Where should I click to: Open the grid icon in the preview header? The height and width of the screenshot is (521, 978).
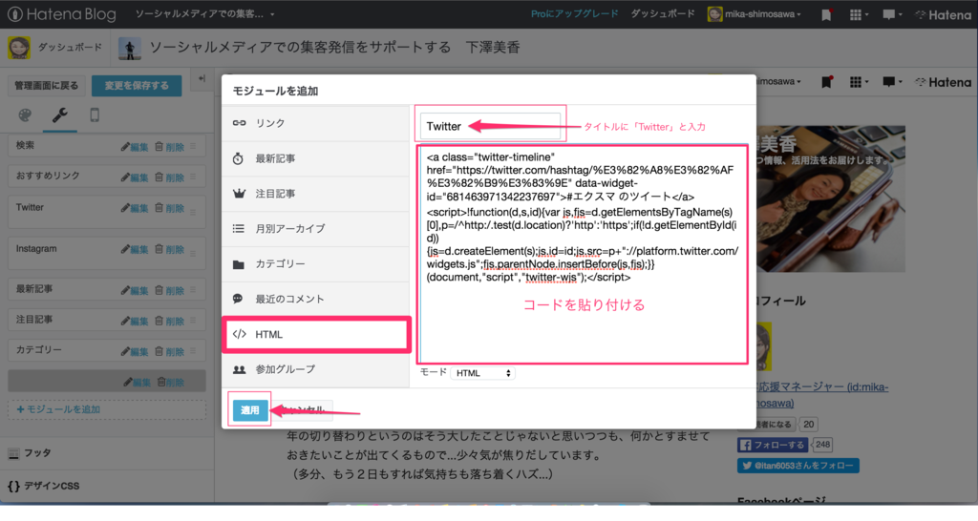[859, 82]
